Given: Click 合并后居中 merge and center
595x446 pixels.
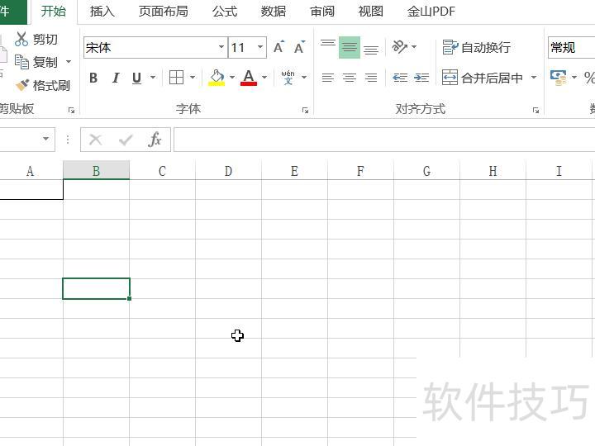Looking at the screenshot, I should point(483,78).
